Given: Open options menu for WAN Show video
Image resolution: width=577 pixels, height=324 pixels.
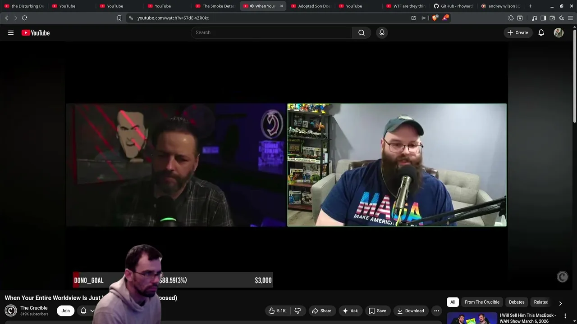Looking at the screenshot, I should coord(565,316).
